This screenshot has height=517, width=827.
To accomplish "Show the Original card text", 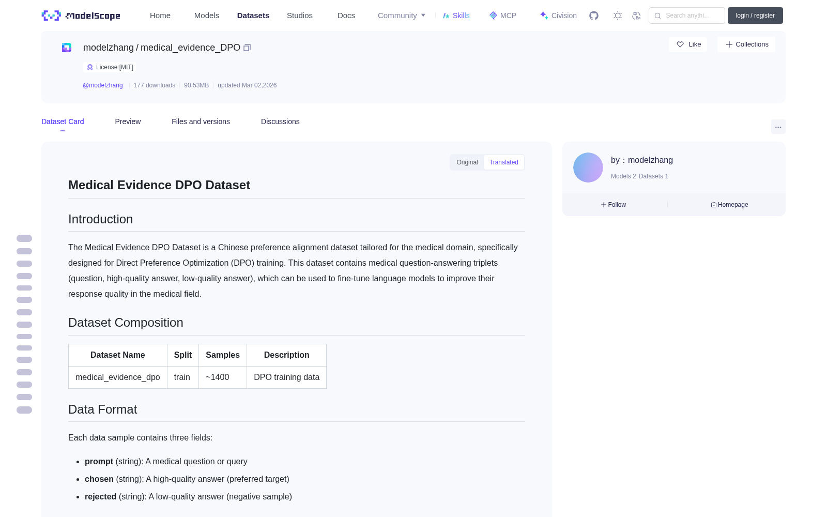I will [x=467, y=162].
